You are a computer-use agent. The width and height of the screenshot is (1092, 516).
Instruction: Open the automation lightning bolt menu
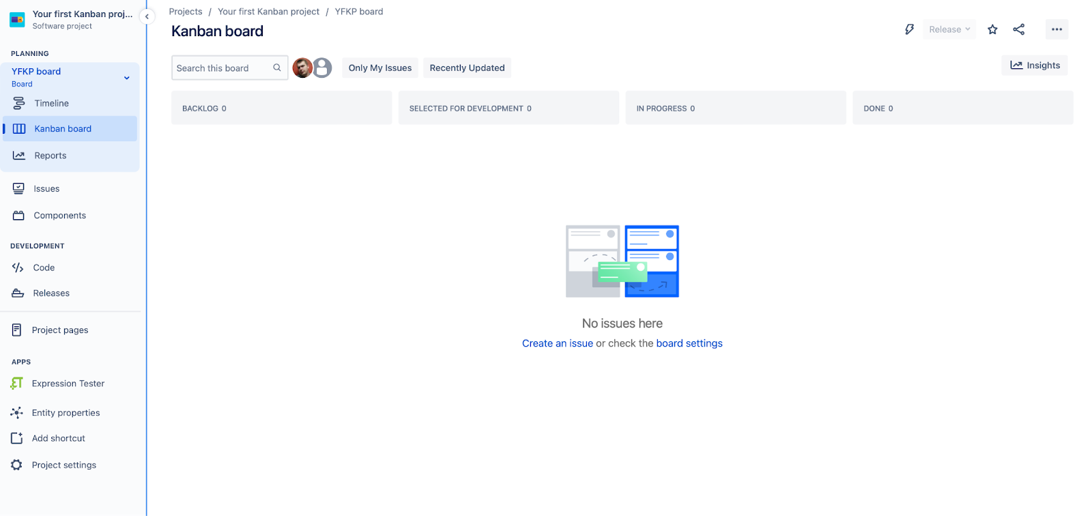909,29
